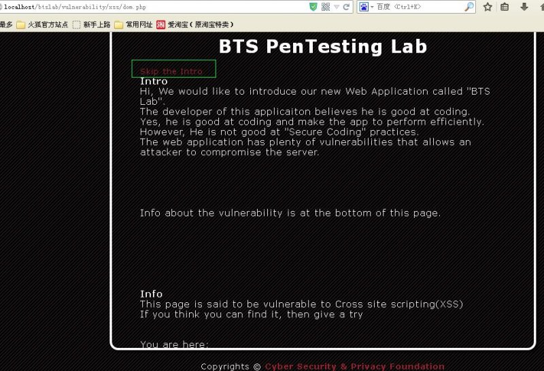
Task: Click the green shield security icon
Action: 313,7
